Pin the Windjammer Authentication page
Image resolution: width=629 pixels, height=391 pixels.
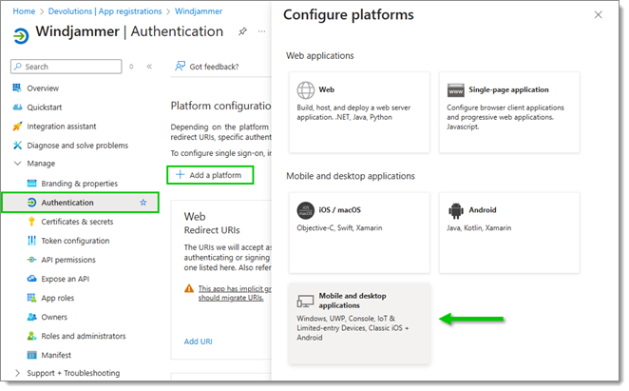pos(242,31)
